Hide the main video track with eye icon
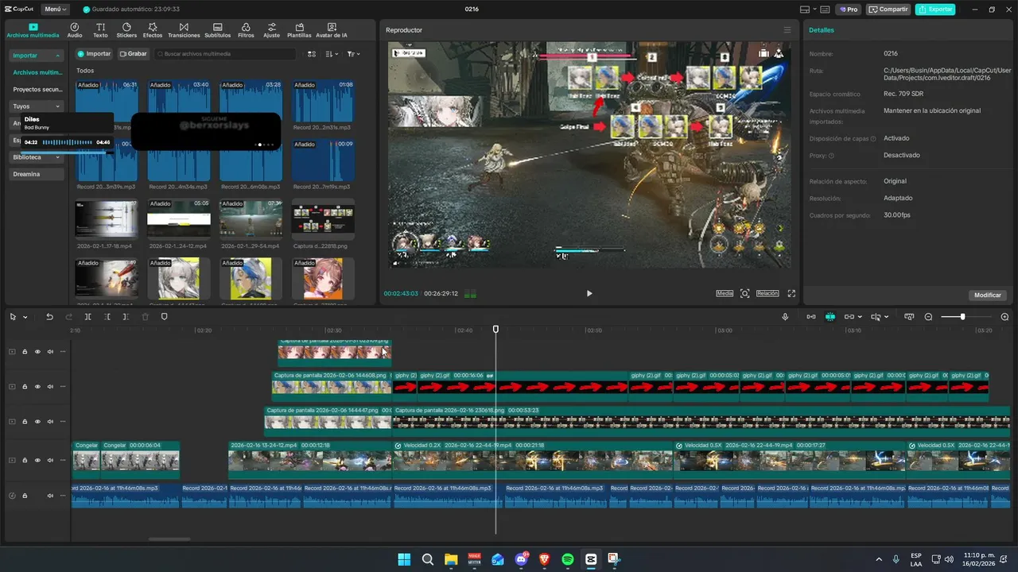 [37, 461]
